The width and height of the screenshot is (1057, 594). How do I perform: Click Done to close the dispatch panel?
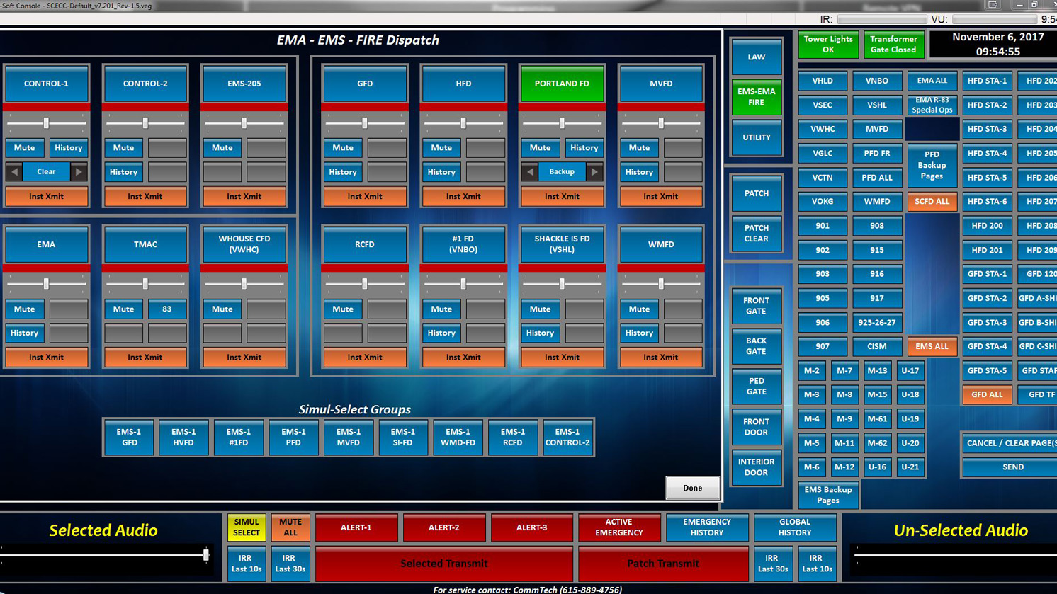691,488
